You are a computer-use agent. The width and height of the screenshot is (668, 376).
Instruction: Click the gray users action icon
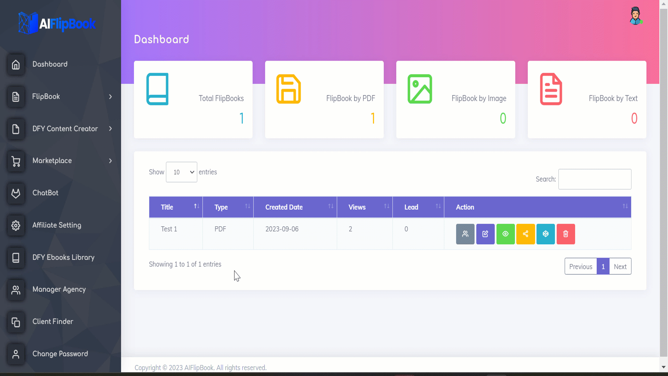click(465, 234)
